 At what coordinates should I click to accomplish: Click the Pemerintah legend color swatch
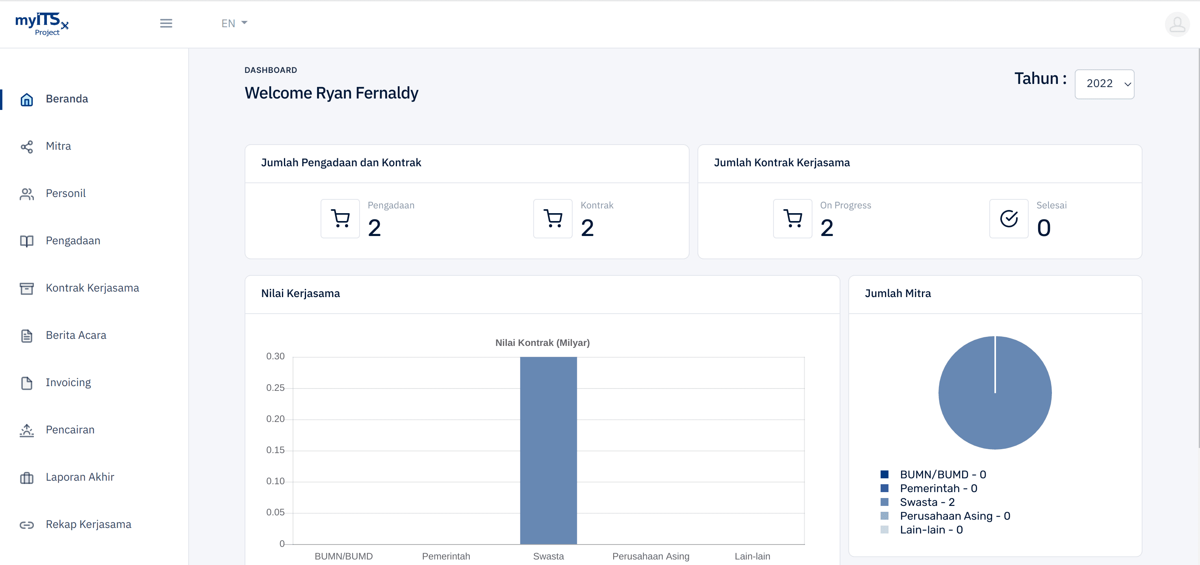point(885,489)
